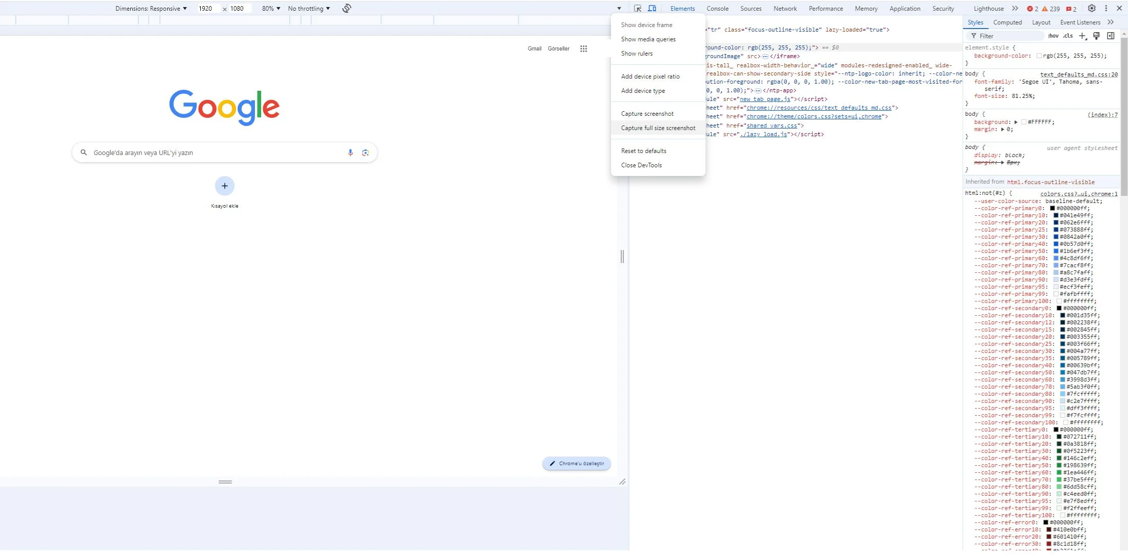This screenshot has height=558, width=1128.
Task: Click the Google Lens image search icon
Action: pos(365,153)
